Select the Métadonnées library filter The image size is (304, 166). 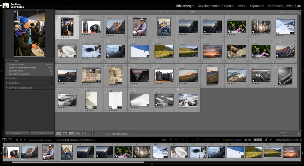coord(181,12)
